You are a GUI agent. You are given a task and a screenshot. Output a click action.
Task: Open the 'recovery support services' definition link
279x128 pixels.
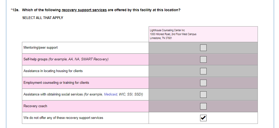84,10
